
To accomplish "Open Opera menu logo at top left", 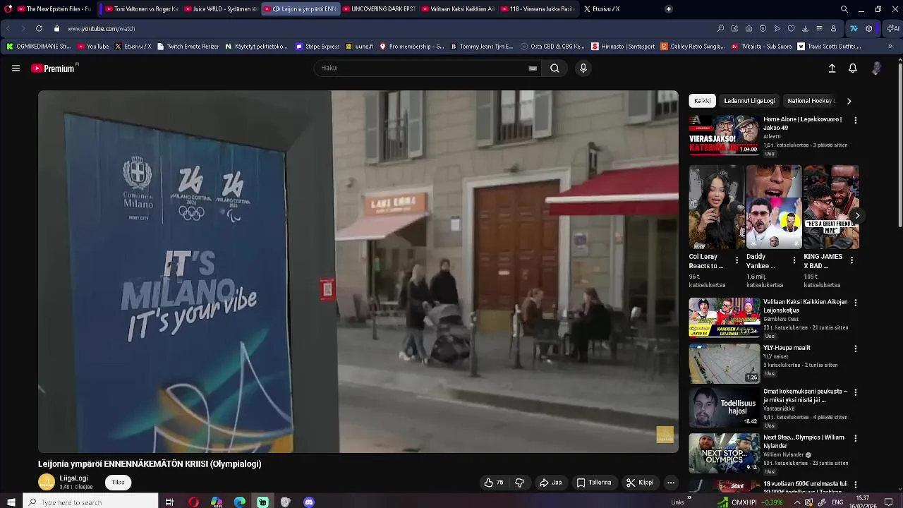I will (8, 9).
